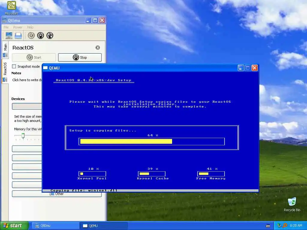Click the safely remove hardware tray icon
Image resolution: width=307 pixels, height=230 pixels.
pyautogui.click(x=279, y=226)
